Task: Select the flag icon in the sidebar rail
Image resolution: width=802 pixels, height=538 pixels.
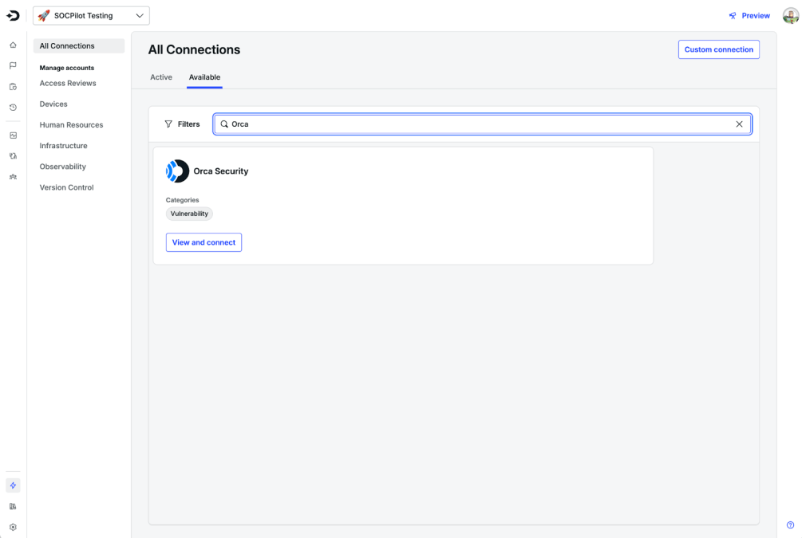Action: pyautogui.click(x=13, y=66)
